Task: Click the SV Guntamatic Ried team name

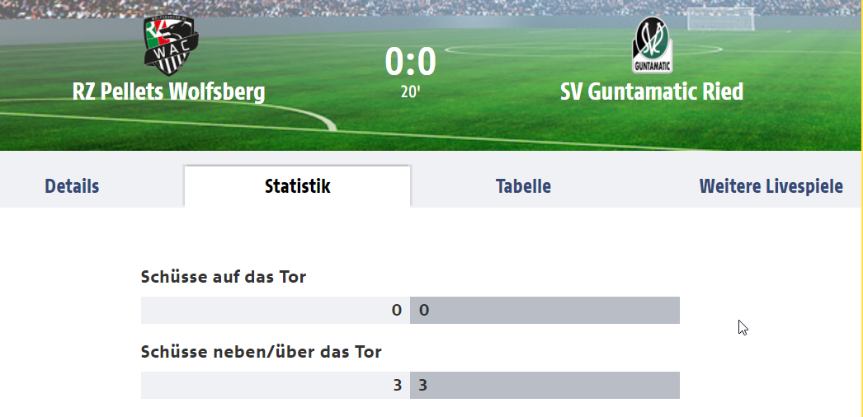Action: pyautogui.click(x=652, y=91)
